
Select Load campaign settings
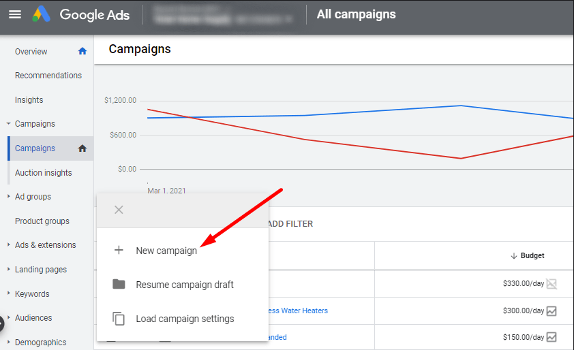(x=185, y=319)
